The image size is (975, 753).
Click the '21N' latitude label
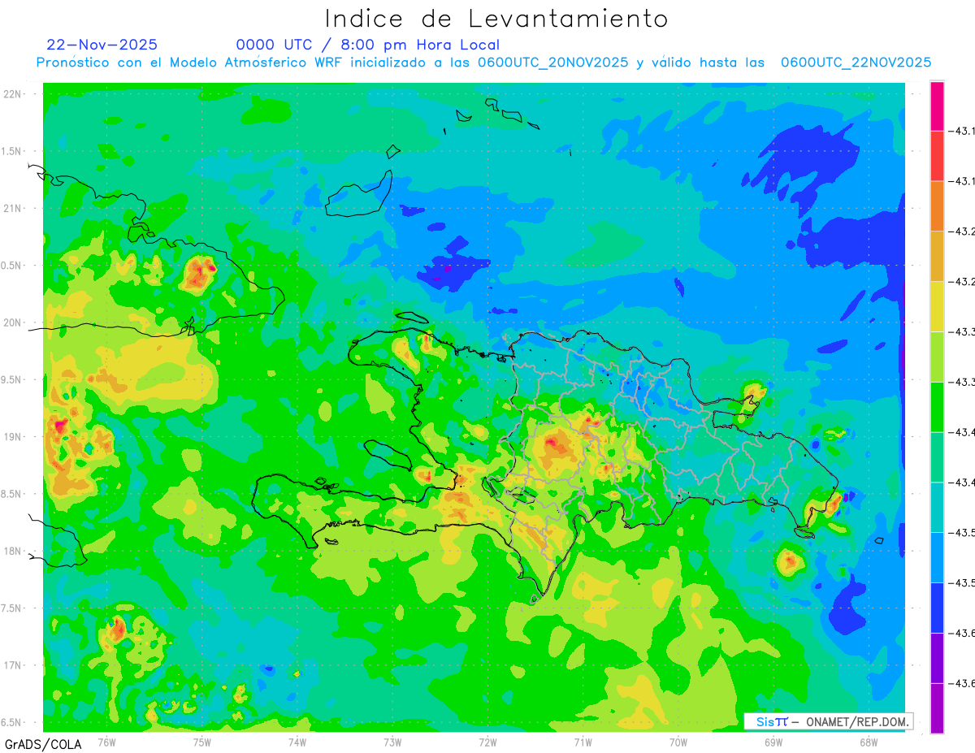coord(12,208)
